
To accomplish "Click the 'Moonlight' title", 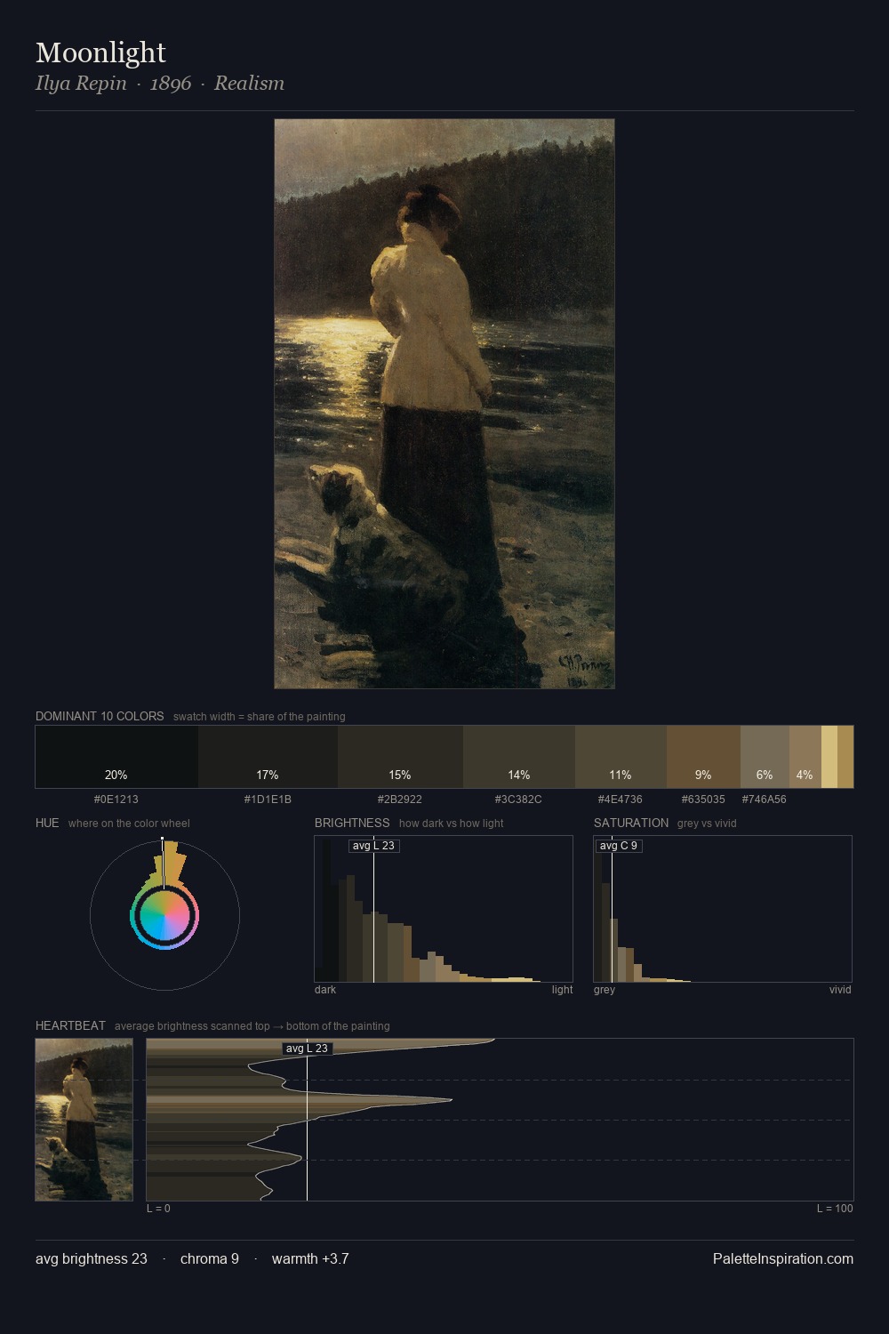I will [x=100, y=52].
